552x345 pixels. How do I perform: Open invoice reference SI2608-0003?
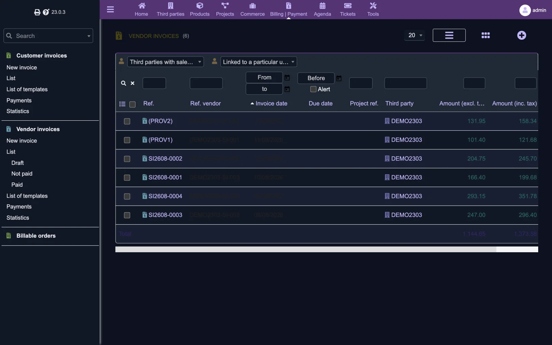(x=165, y=215)
